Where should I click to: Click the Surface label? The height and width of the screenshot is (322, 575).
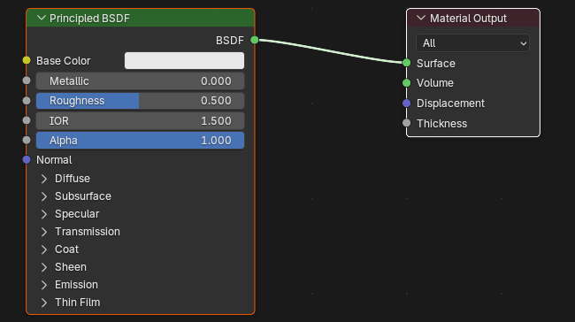coord(435,64)
